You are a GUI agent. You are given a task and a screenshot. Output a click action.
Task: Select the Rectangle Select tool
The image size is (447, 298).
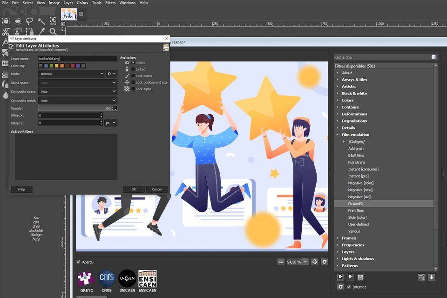[x=6, y=21]
